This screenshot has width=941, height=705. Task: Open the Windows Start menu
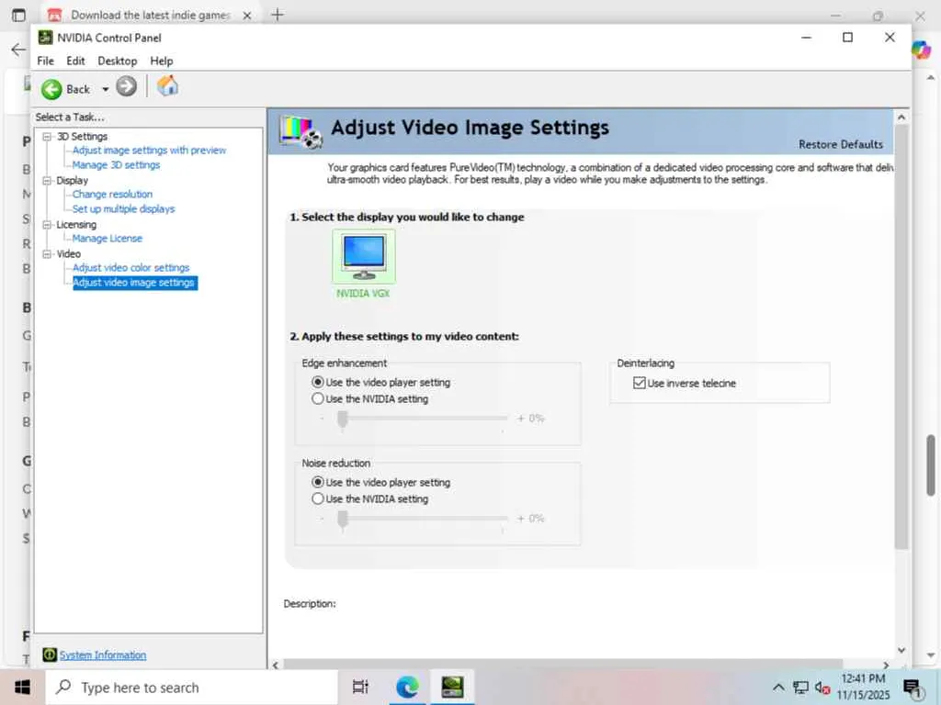(x=22, y=687)
